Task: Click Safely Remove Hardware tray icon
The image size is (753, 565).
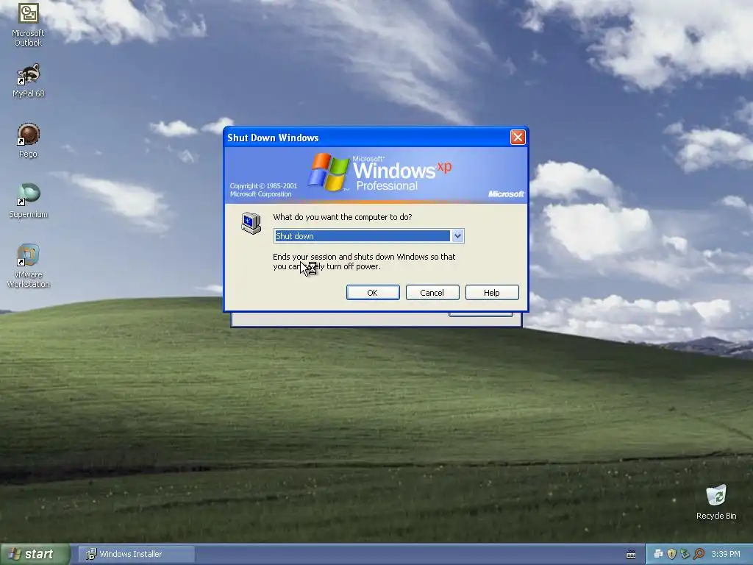Action: tap(685, 554)
